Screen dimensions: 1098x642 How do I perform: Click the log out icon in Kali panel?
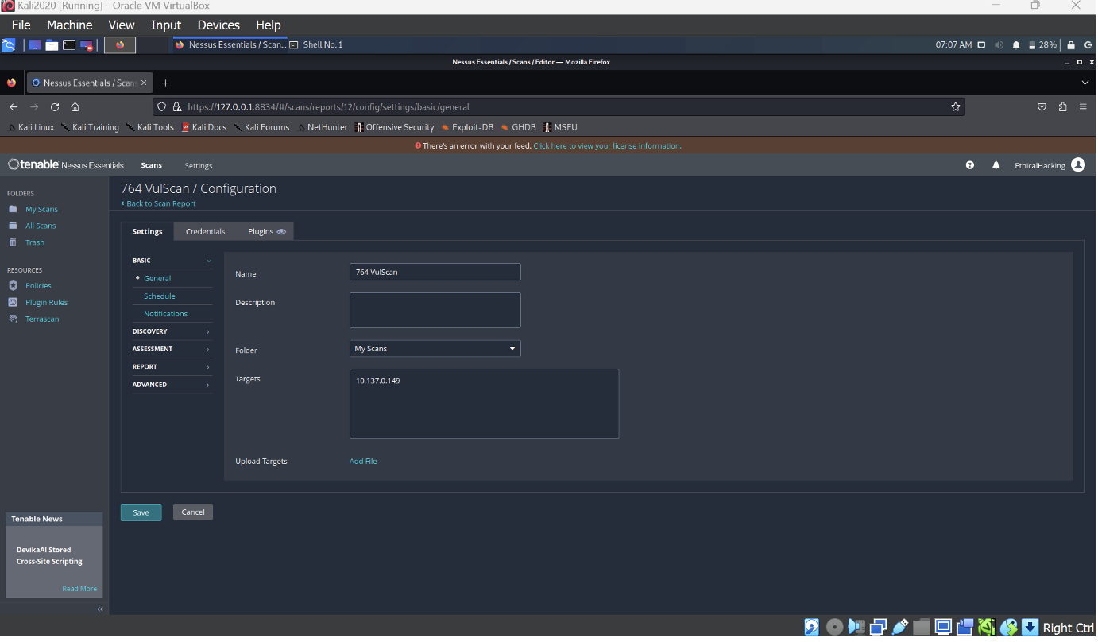[x=1087, y=45]
